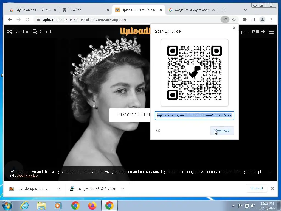Launch Firefox from the taskbar

(92, 206)
